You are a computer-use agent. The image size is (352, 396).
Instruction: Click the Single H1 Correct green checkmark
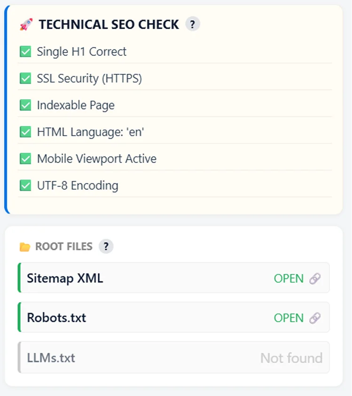[x=26, y=52]
